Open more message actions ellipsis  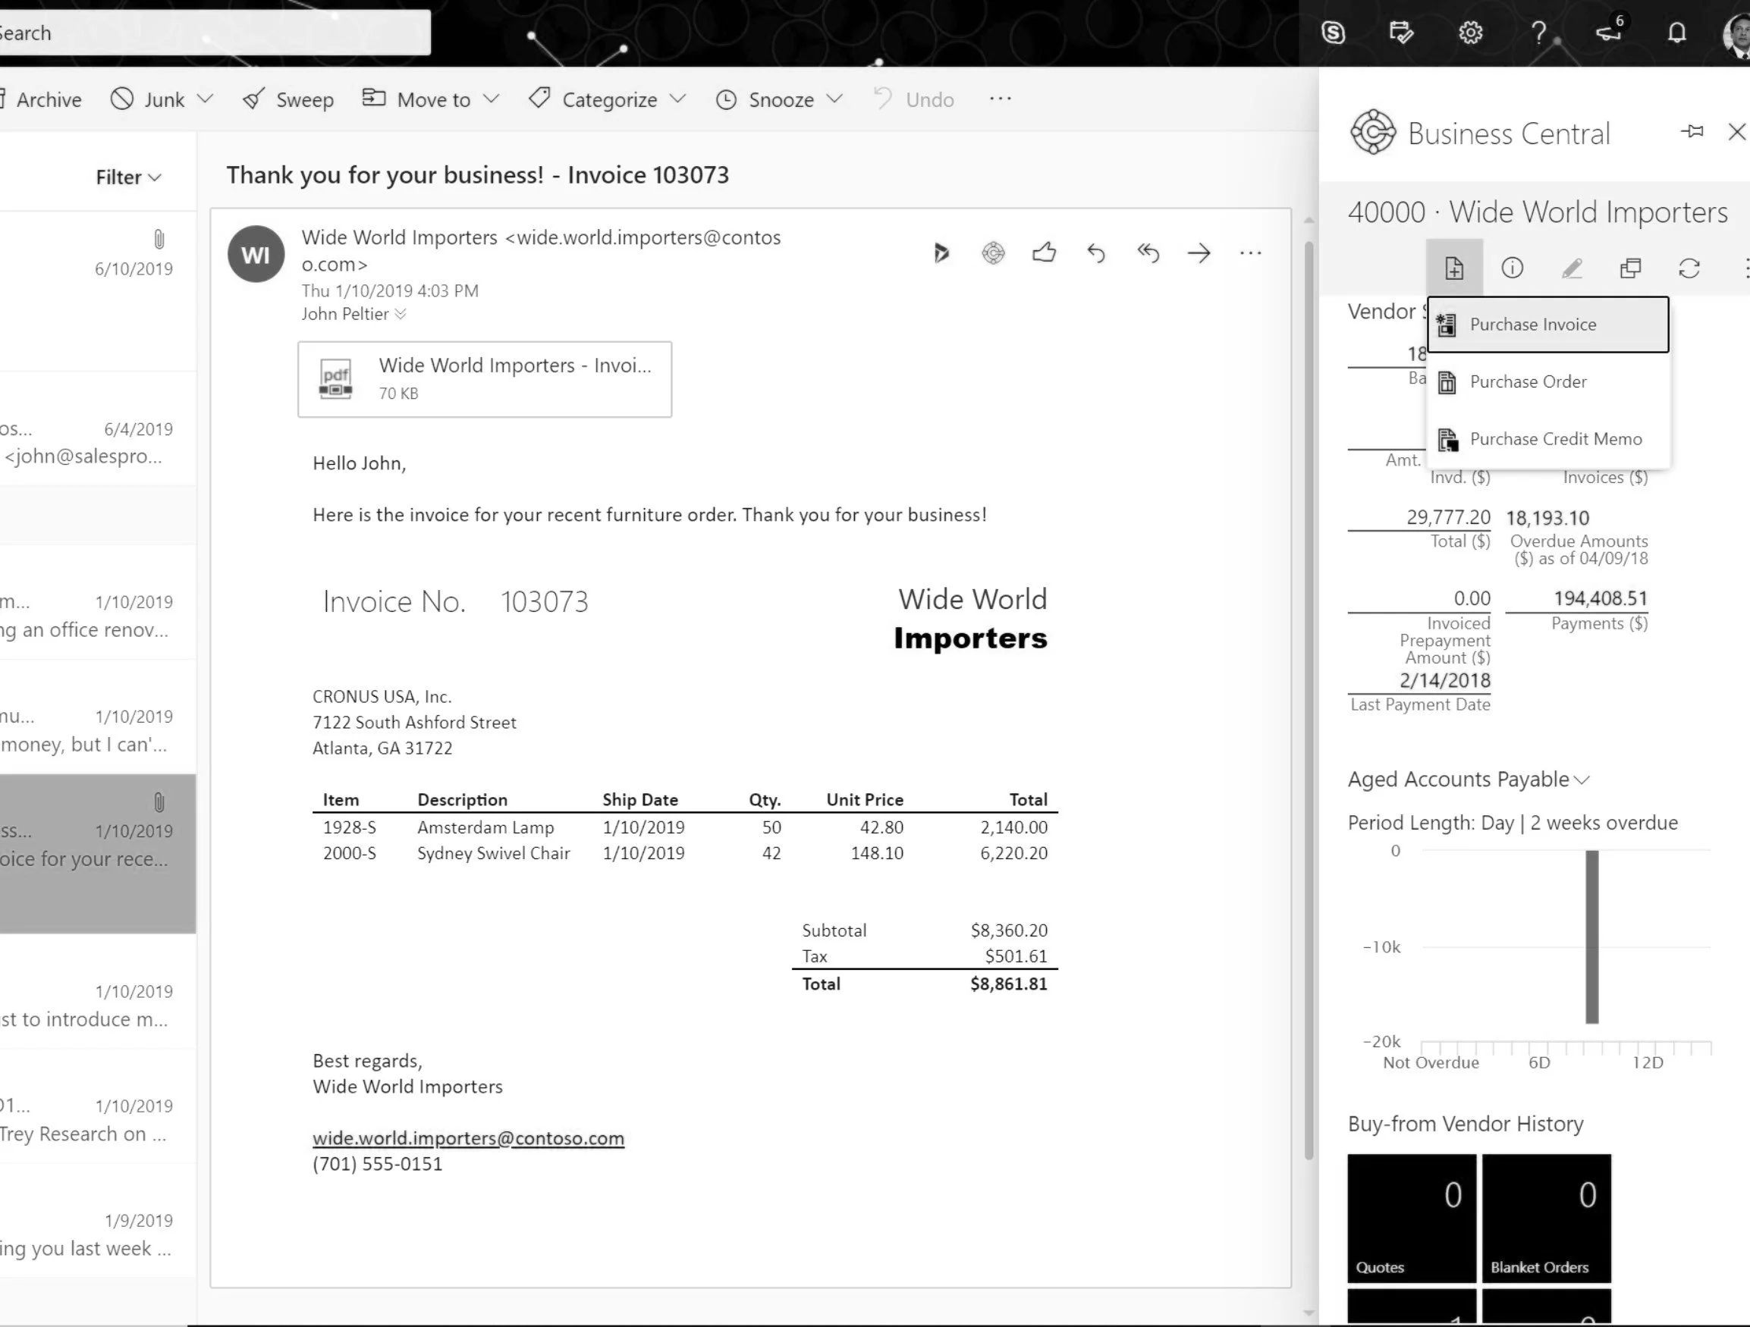[1250, 253]
